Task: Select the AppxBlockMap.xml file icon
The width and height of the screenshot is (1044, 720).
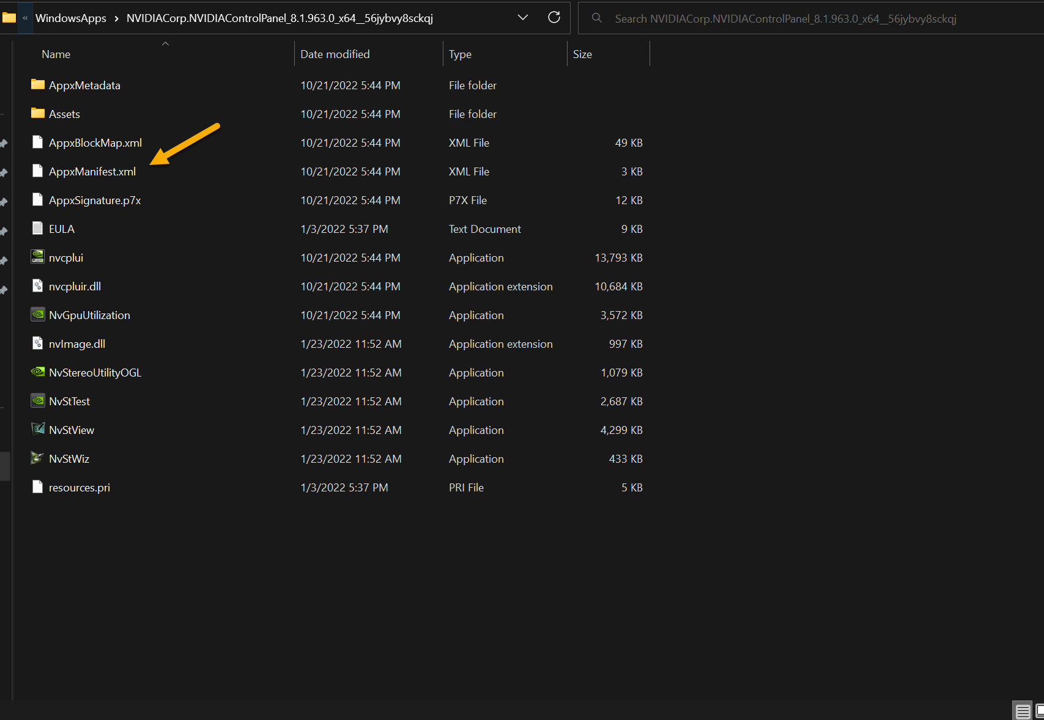Action: click(x=38, y=142)
